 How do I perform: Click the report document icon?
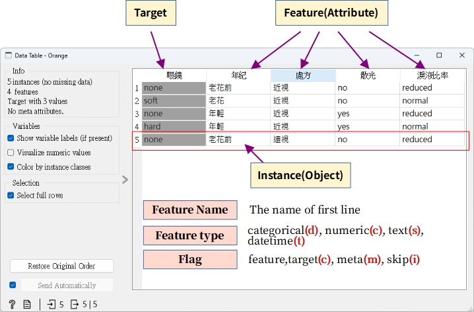pos(27,305)
